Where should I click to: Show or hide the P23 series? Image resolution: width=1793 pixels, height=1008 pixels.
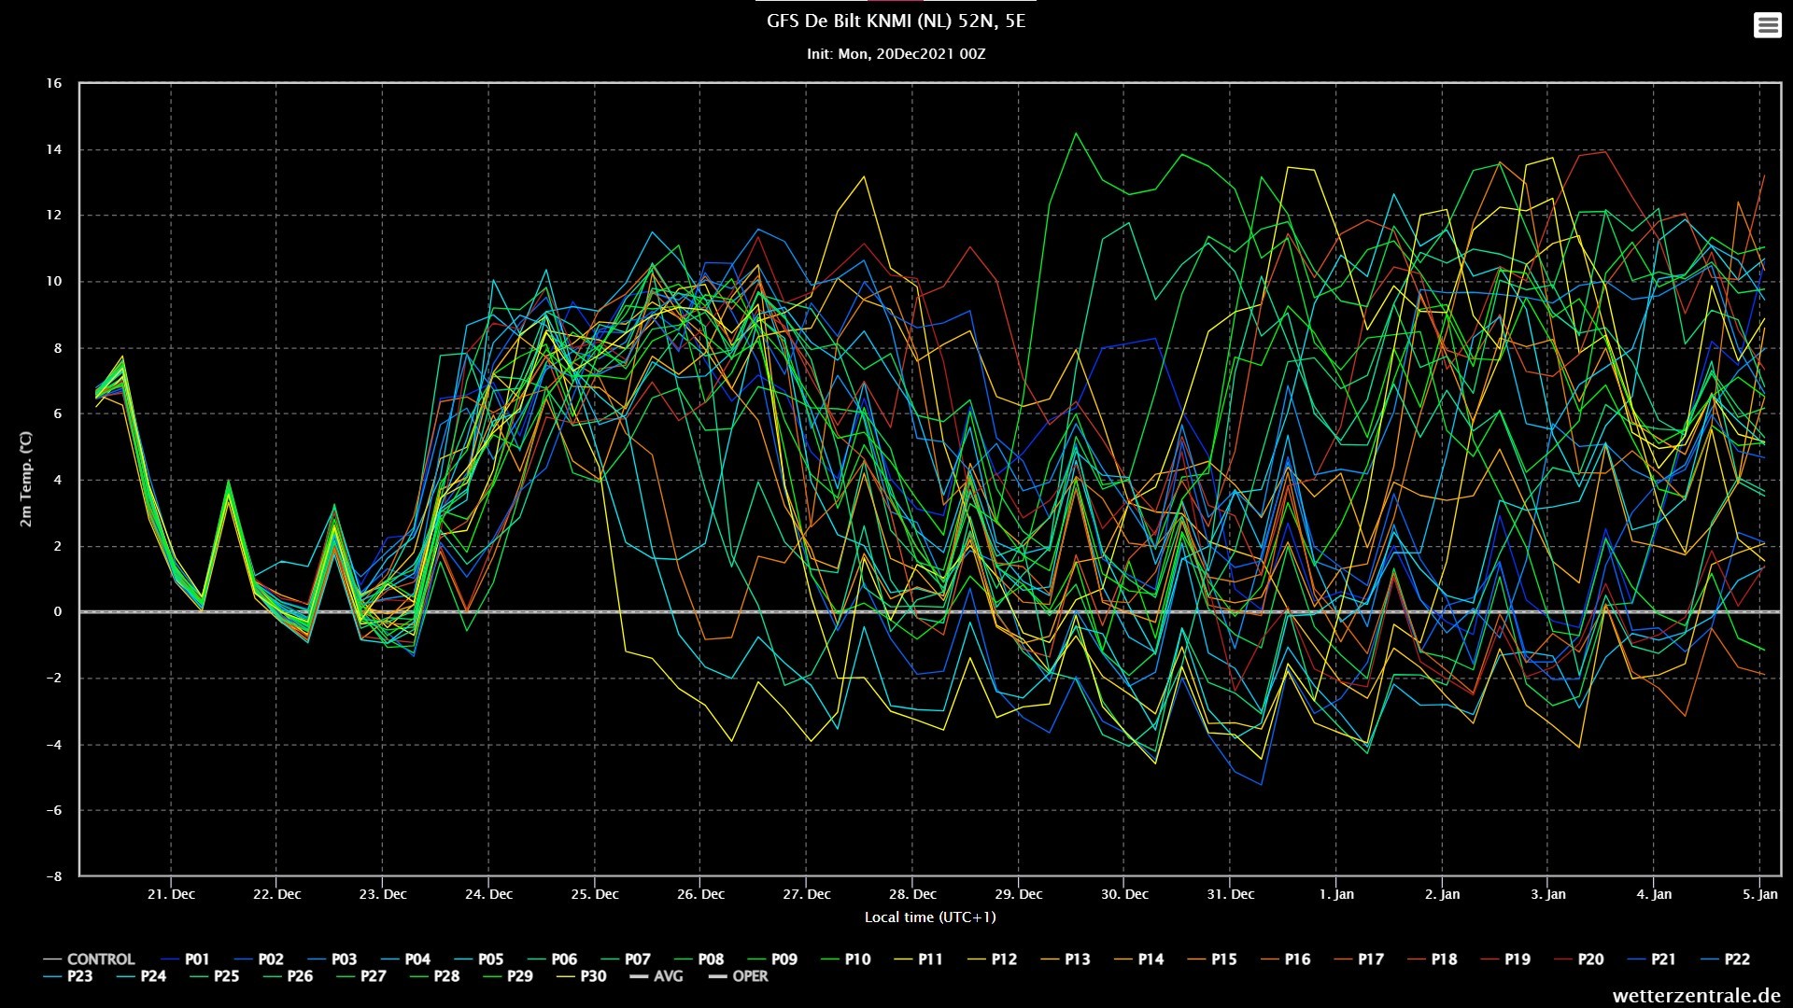(x=68, y=976)
